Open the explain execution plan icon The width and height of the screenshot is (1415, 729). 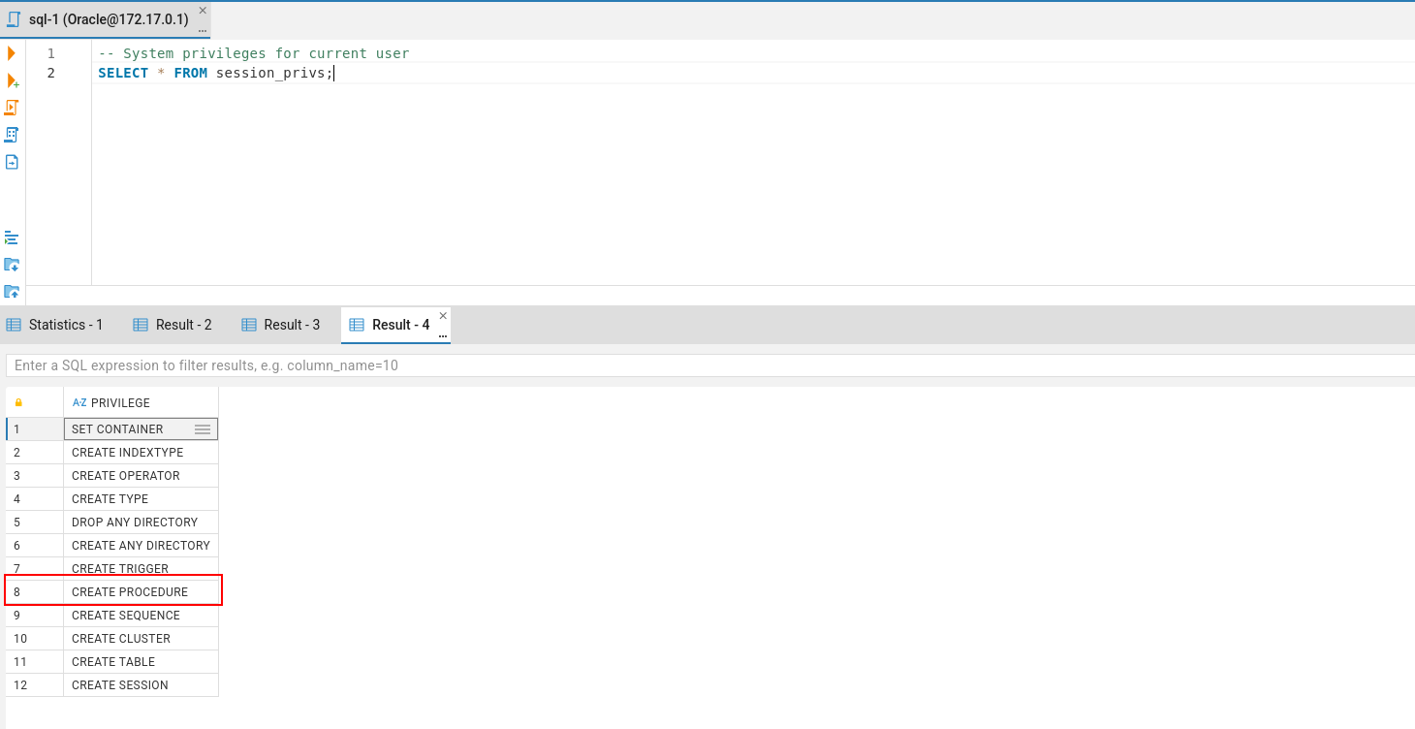12,135
